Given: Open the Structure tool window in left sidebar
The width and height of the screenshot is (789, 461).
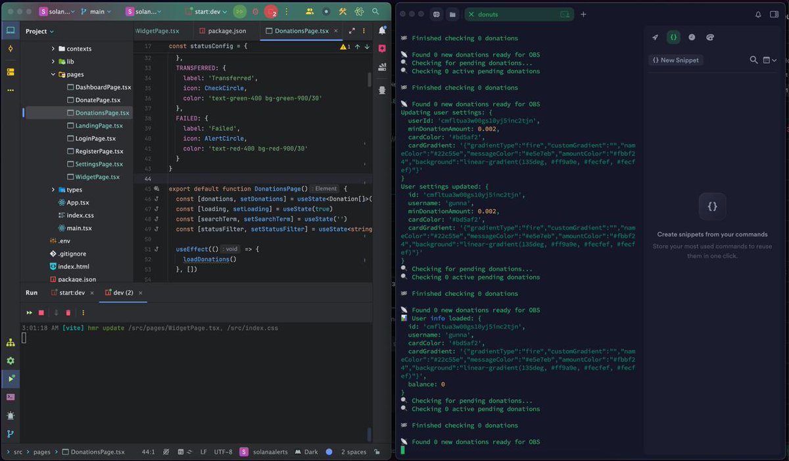Looking at the screenshot, I should click(x=11, y=72).
